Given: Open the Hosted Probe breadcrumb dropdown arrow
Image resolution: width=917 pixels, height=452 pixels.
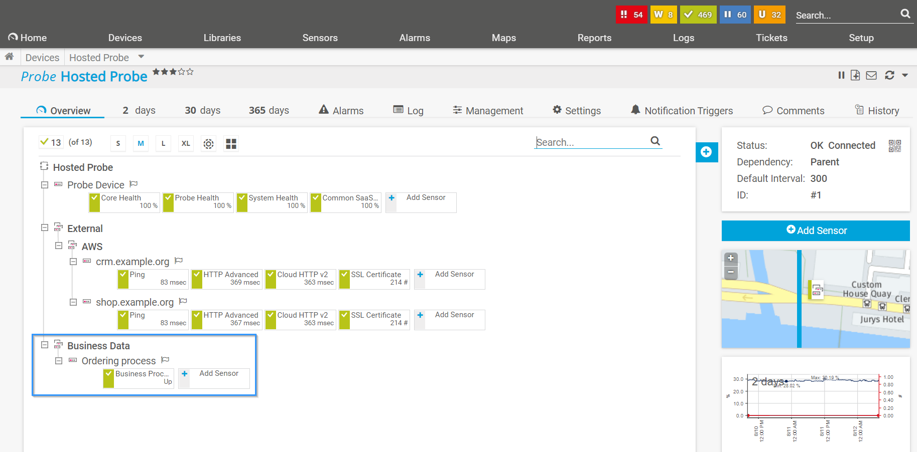Looking at the screenshot, I should [141, 57].
